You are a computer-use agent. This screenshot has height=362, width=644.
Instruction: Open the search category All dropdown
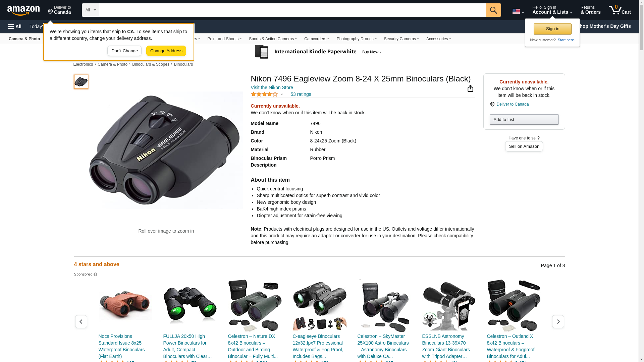click(90, 10)
